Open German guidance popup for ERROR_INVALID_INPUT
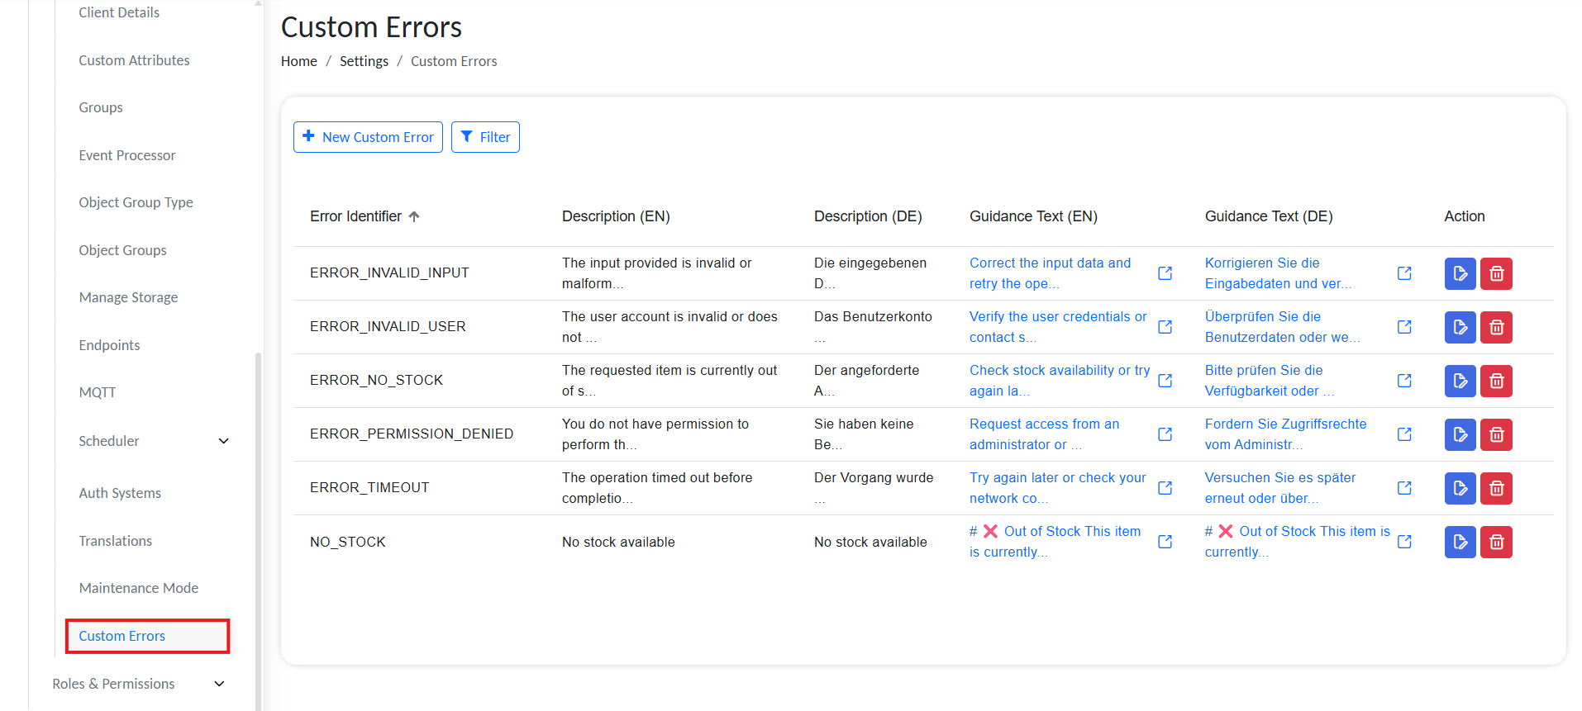1582x711 pixels. (x=1403, y=273)
